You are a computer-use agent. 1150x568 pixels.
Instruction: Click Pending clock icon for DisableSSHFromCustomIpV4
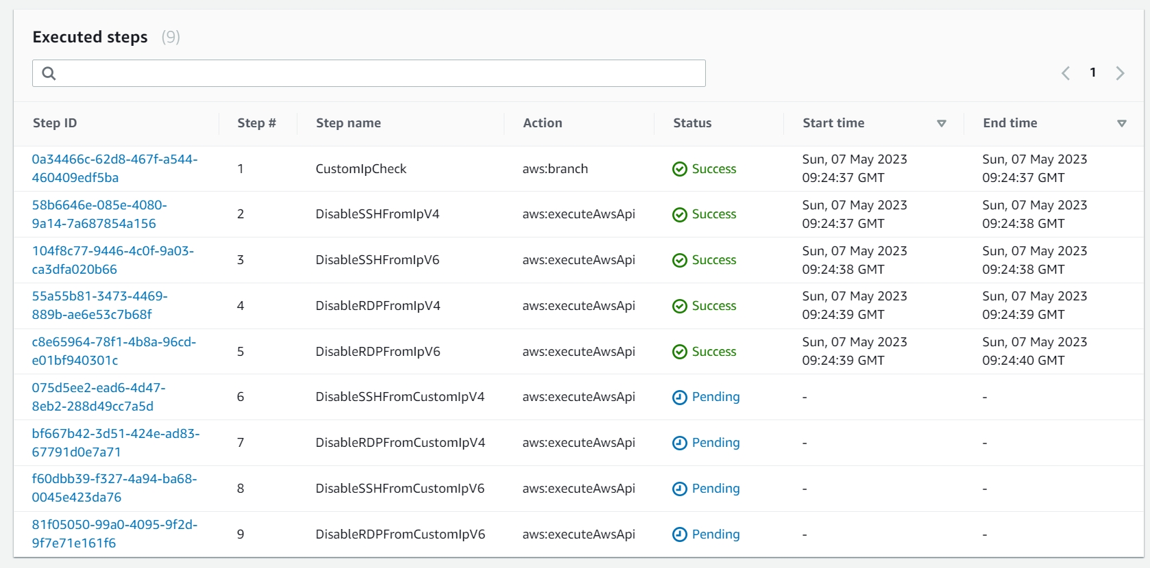(x=679, y=398)
